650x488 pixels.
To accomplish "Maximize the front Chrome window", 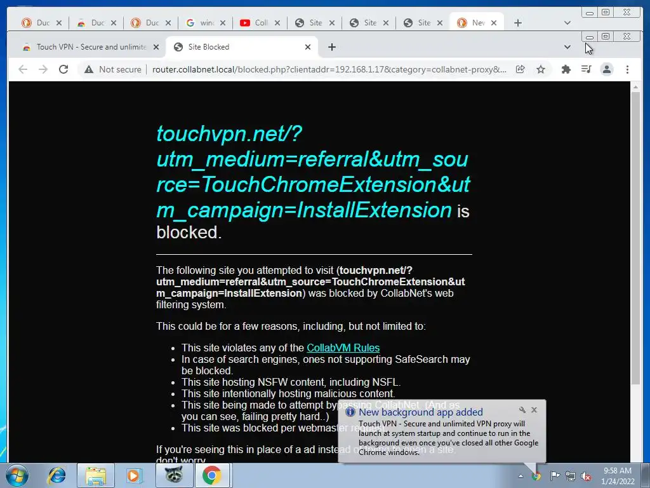I will (x=606, y=36).
